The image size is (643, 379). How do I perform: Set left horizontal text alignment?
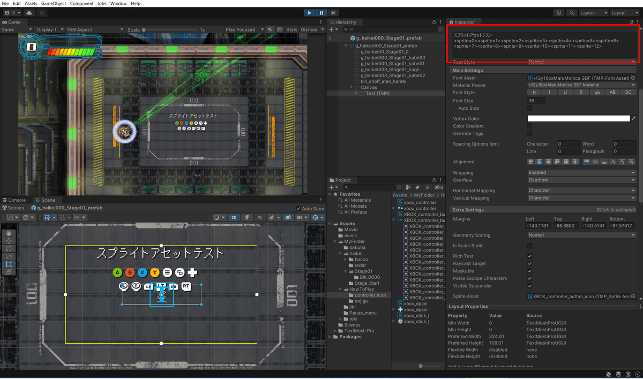(x=531, y=162)
